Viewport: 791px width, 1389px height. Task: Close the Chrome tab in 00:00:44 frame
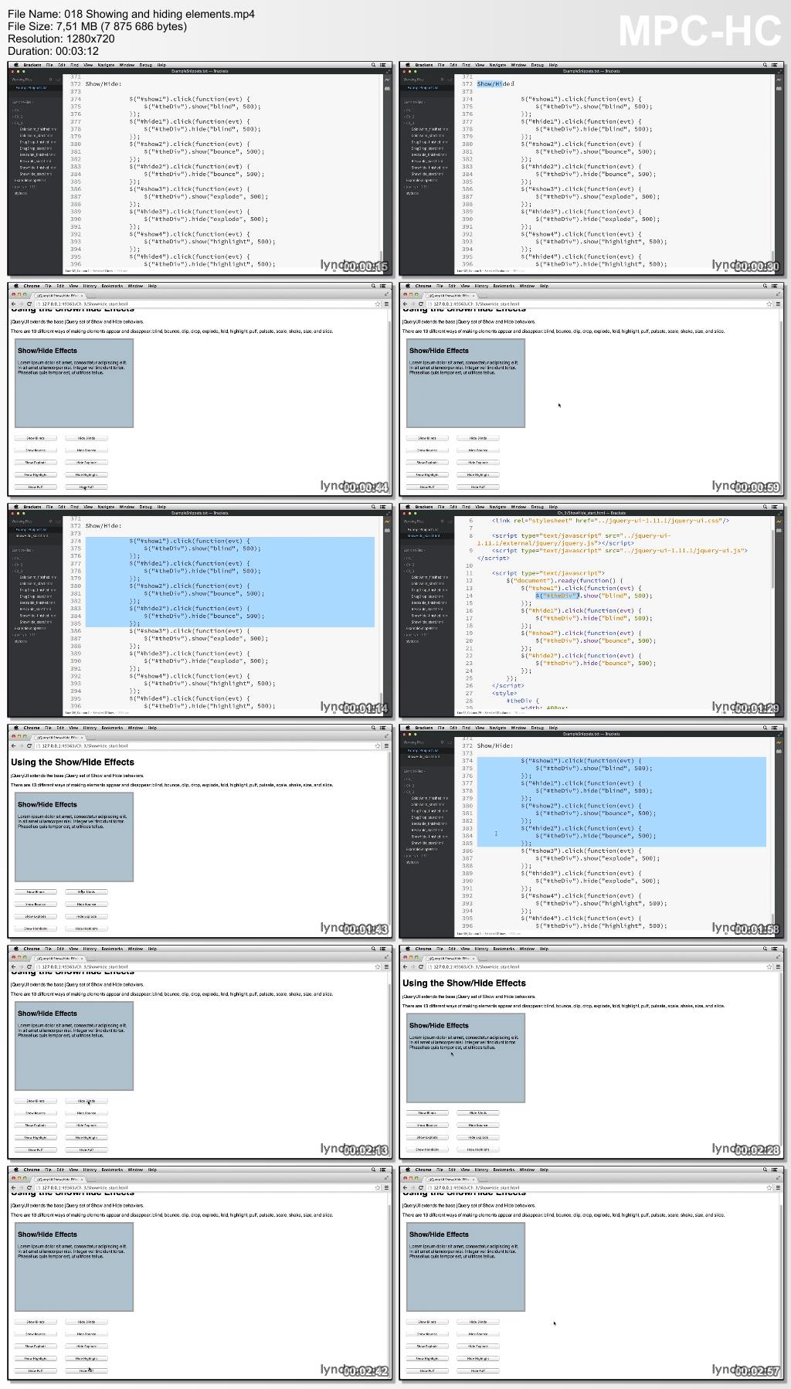[x=83, y=295]
